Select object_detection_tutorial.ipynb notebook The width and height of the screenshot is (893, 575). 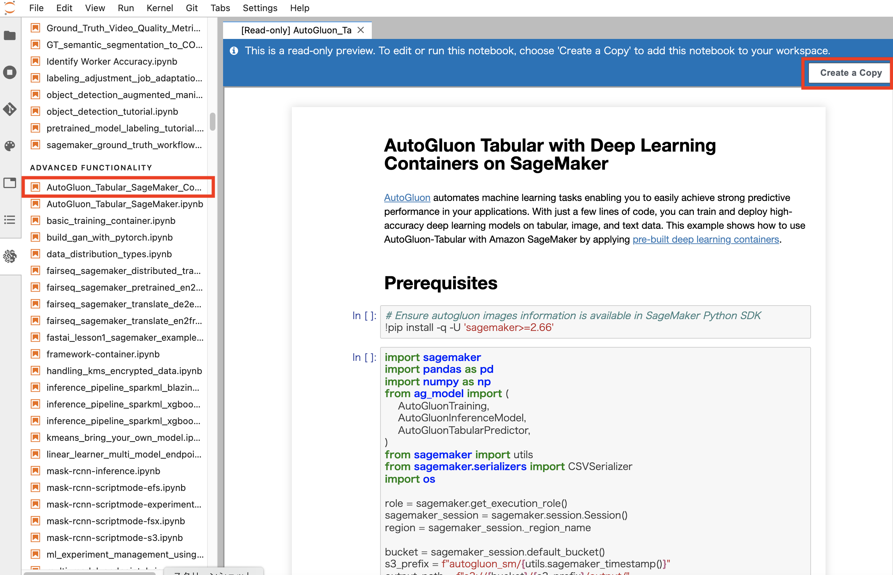[112, 112]
